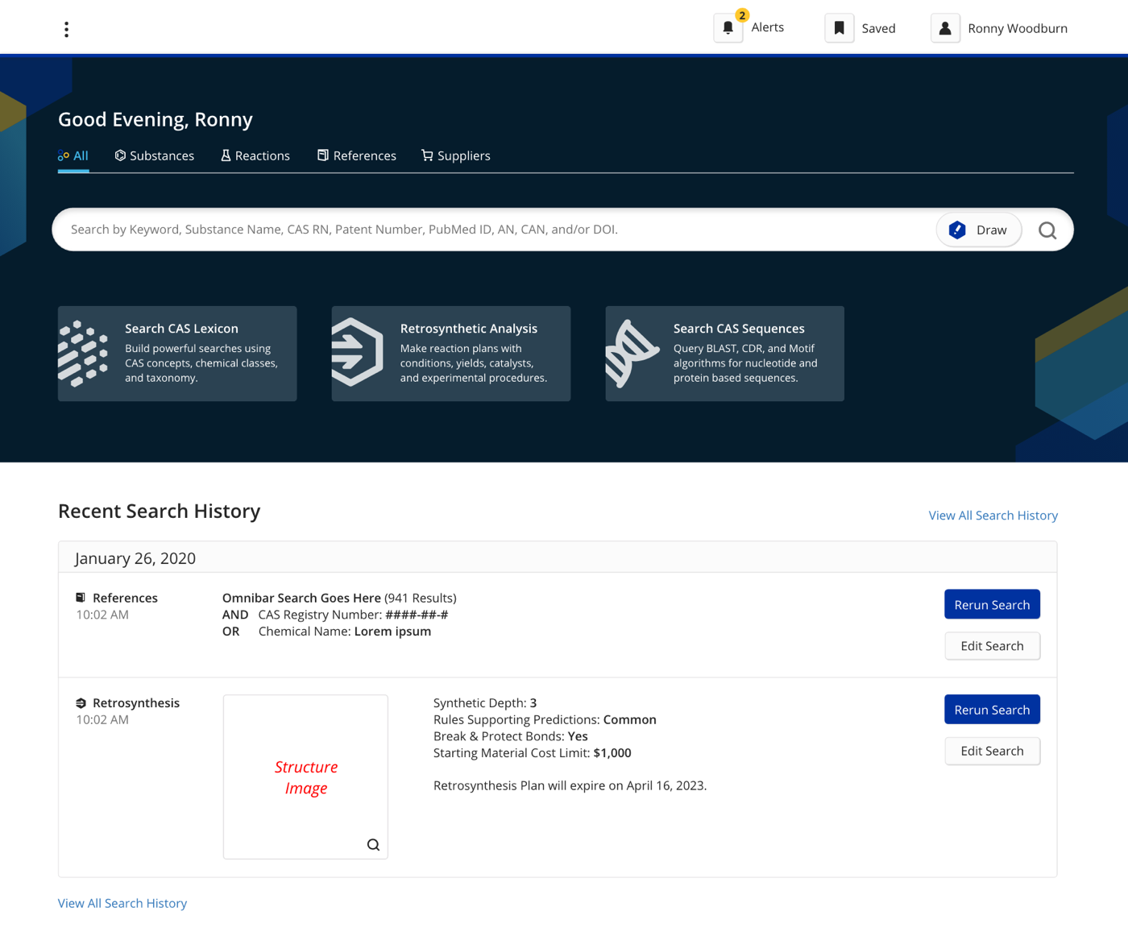Click the Alerts label in header
Viewport: 1128px width, 932px height.
coord(768,27)
